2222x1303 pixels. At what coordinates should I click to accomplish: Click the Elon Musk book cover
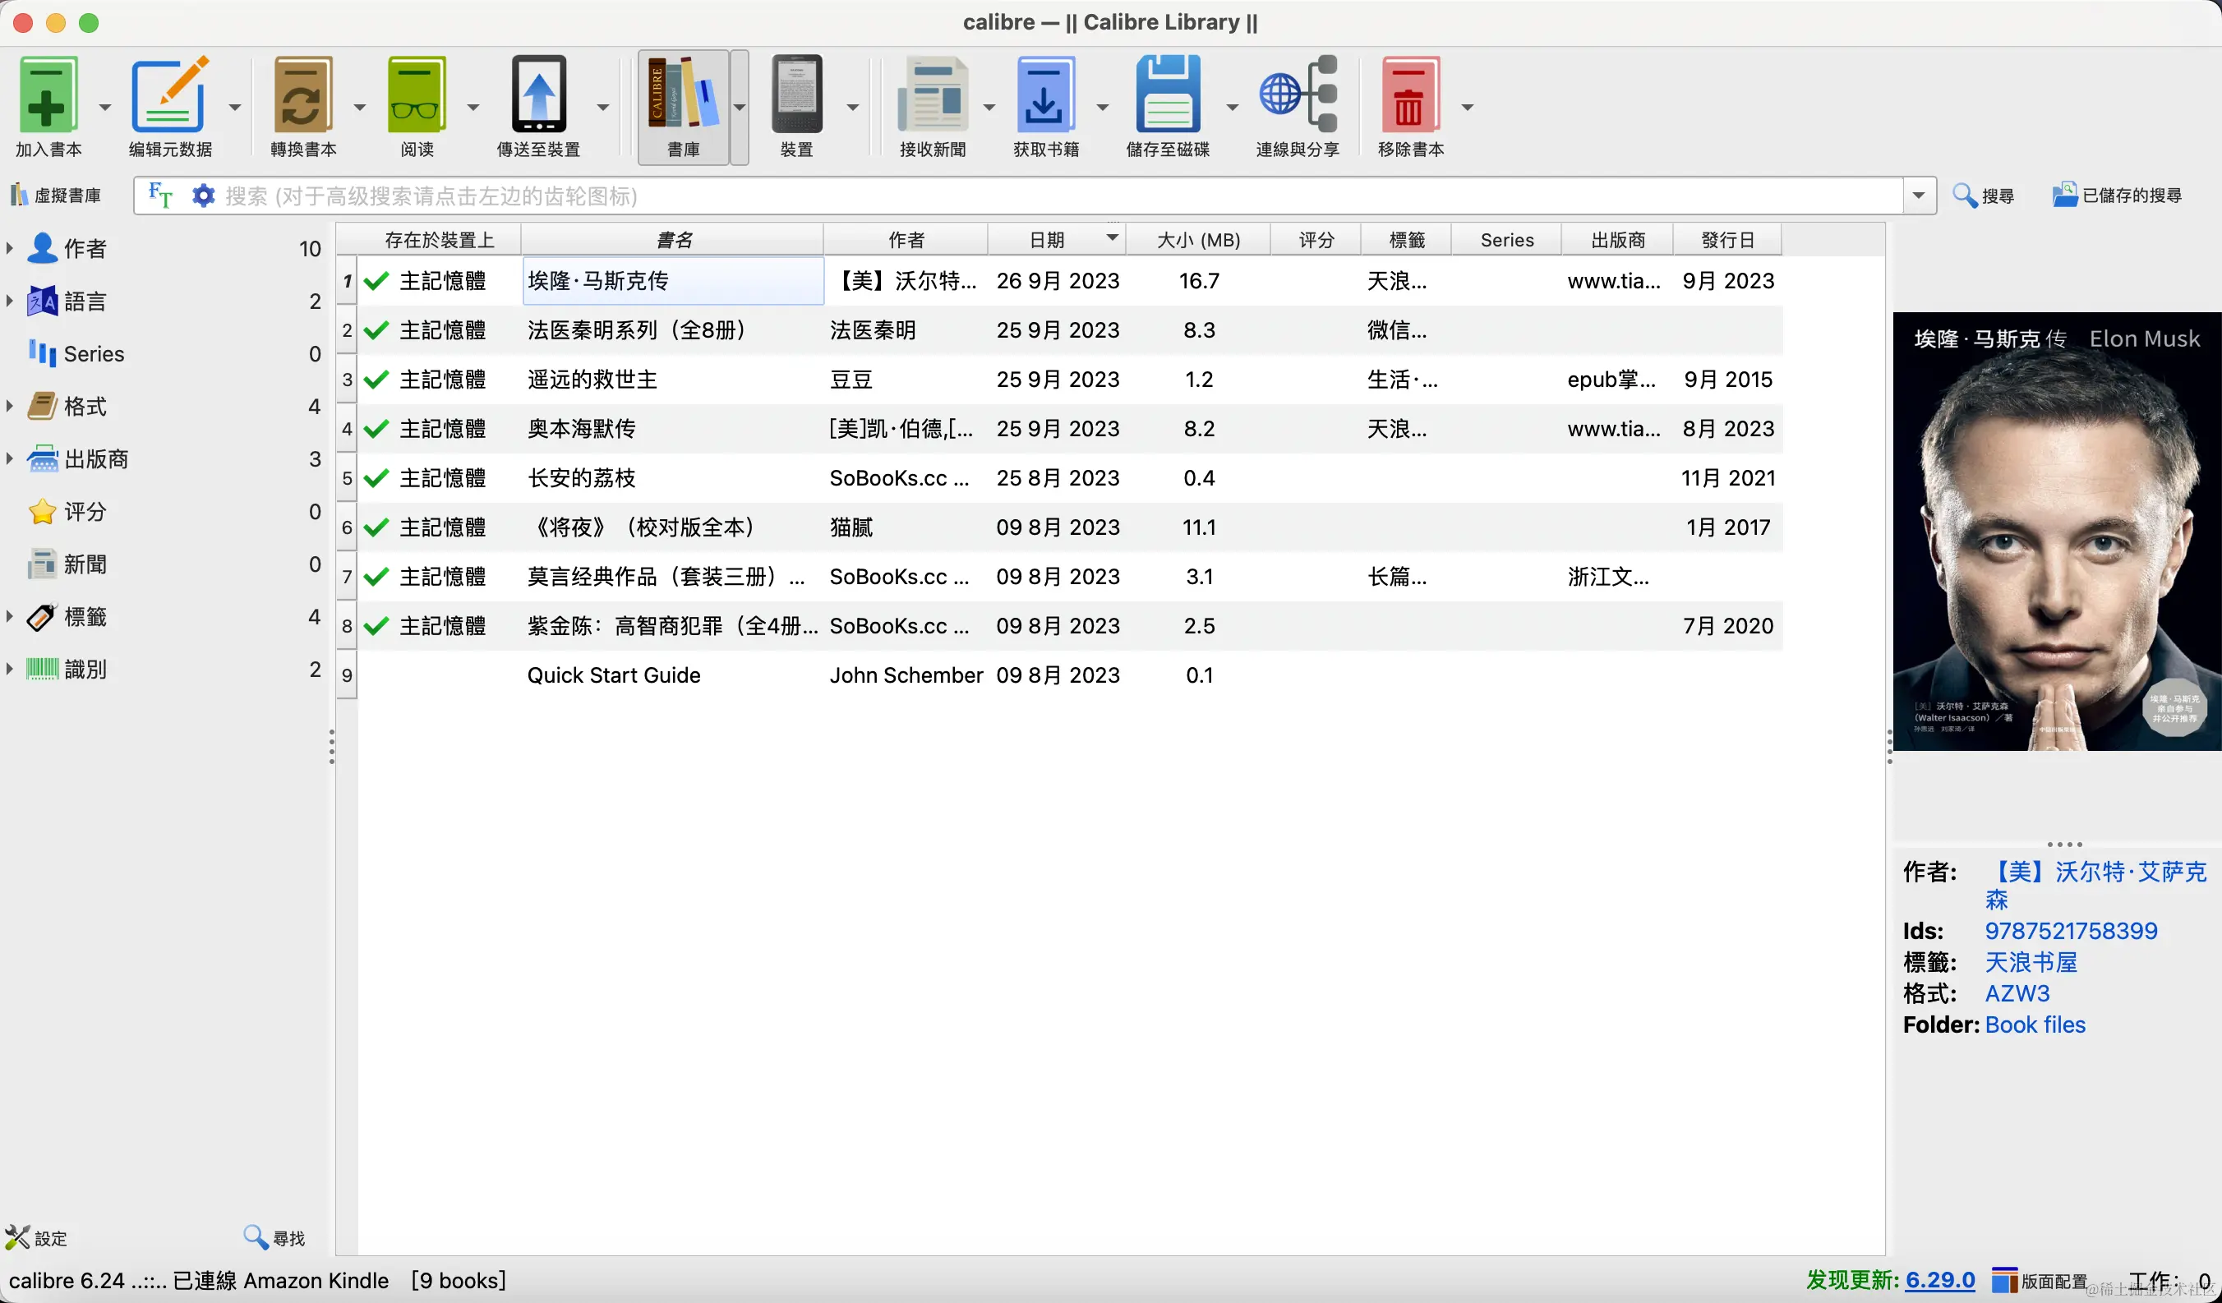[x=2056, y=532]
